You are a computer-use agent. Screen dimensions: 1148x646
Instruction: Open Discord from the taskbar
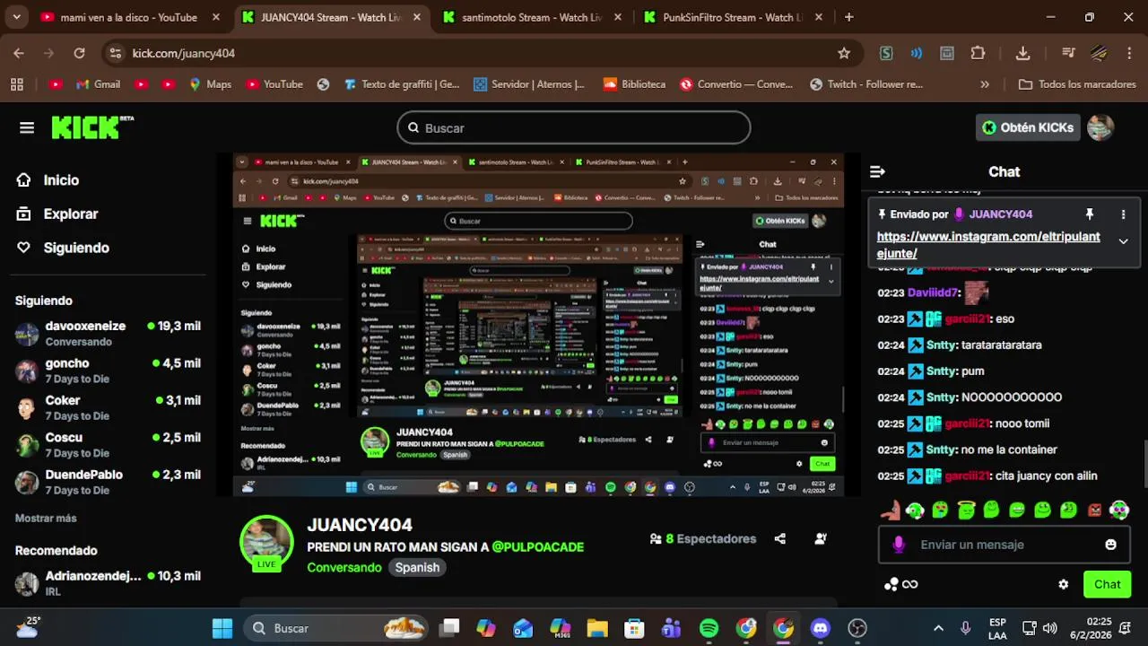click(821, 628)
